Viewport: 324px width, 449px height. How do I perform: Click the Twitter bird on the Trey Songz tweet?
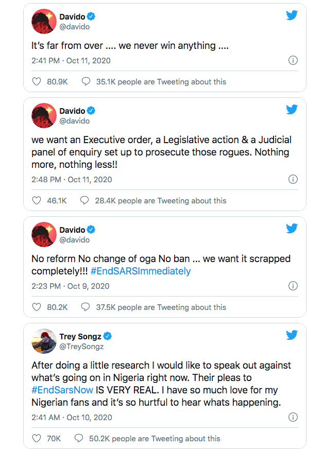[292, 335]
